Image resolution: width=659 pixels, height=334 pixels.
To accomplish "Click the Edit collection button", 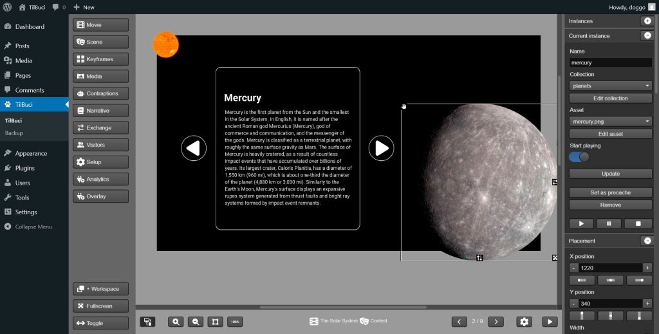I will pyautogui.click(x=611, y=98).
